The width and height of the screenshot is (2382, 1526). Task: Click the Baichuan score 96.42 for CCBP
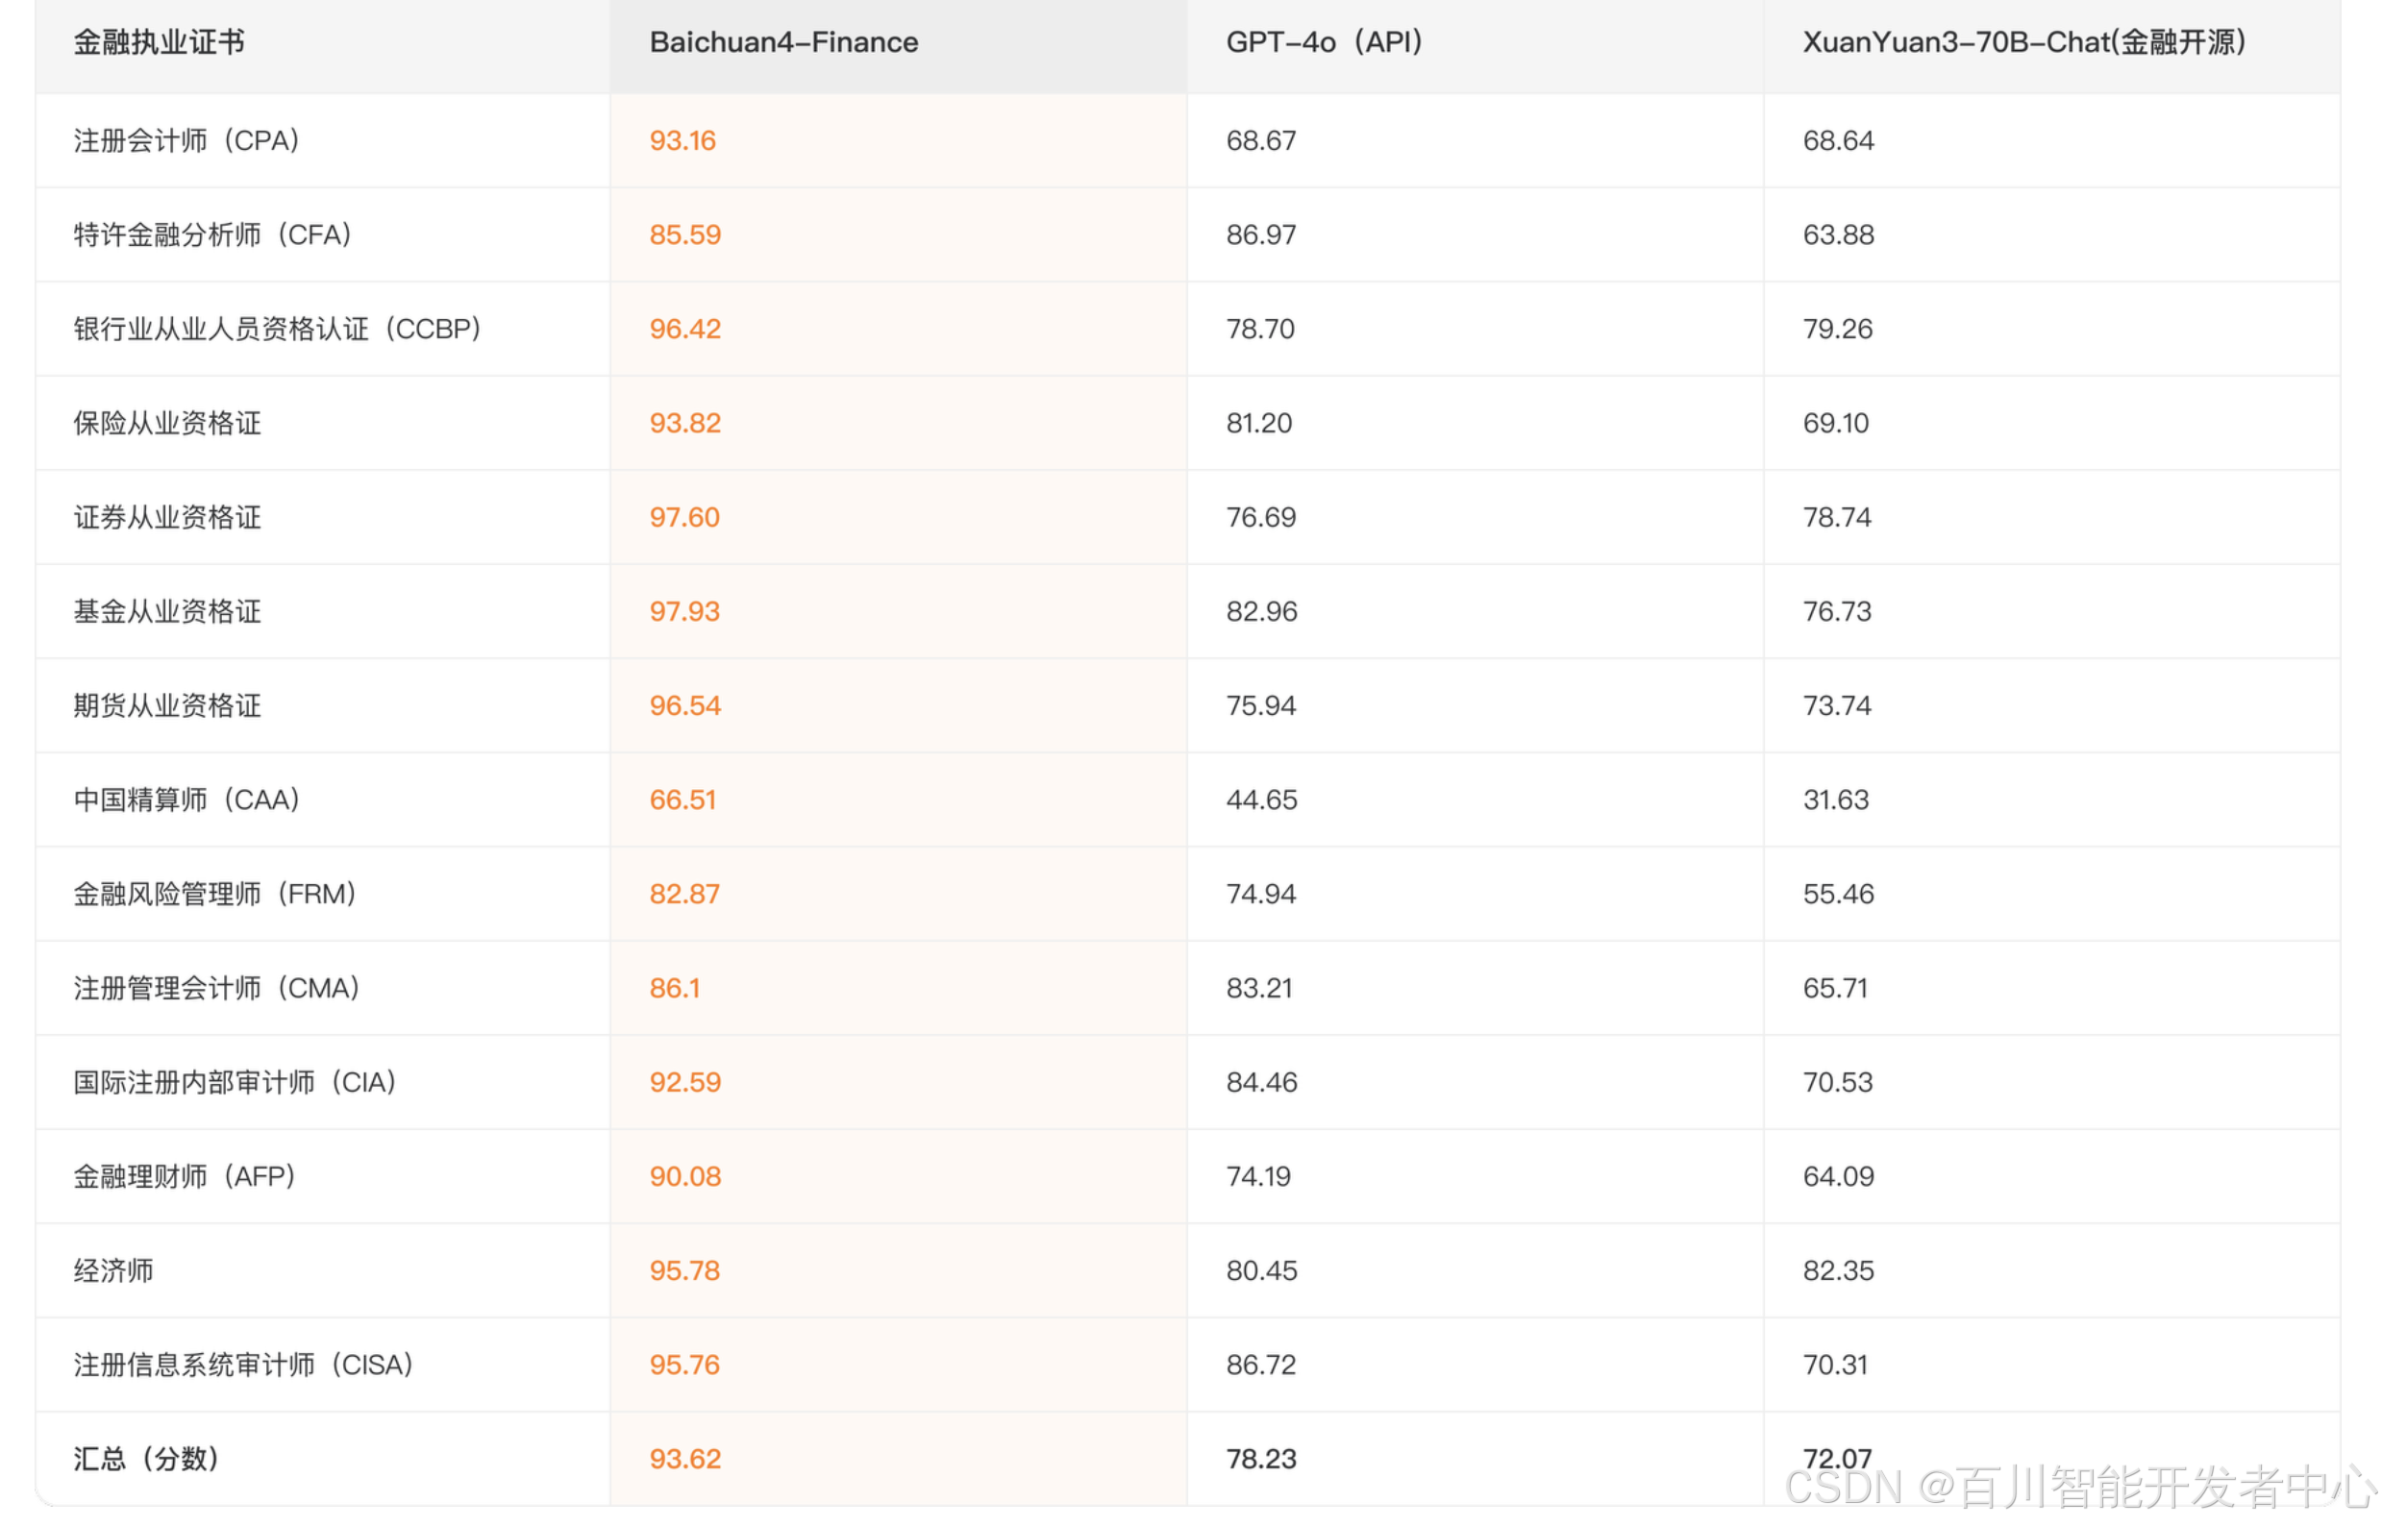(685, 329)
